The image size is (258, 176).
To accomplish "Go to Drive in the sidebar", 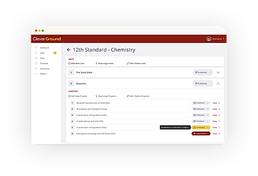I will (42, 58).
